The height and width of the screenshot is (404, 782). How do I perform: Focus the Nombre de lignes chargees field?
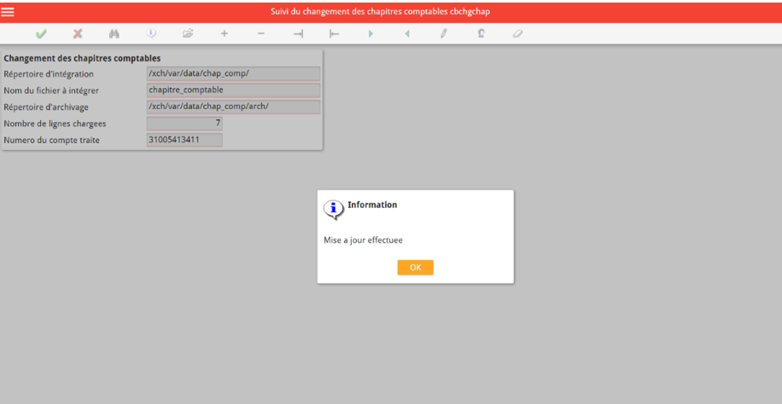click(x=184, y=124)
